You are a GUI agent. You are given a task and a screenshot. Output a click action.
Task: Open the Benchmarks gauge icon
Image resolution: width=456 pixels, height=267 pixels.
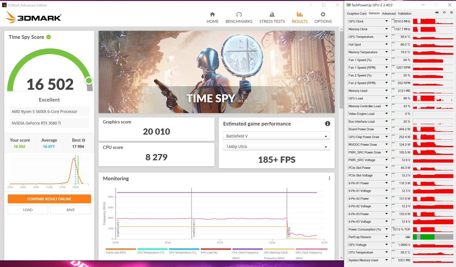(239, 14)
